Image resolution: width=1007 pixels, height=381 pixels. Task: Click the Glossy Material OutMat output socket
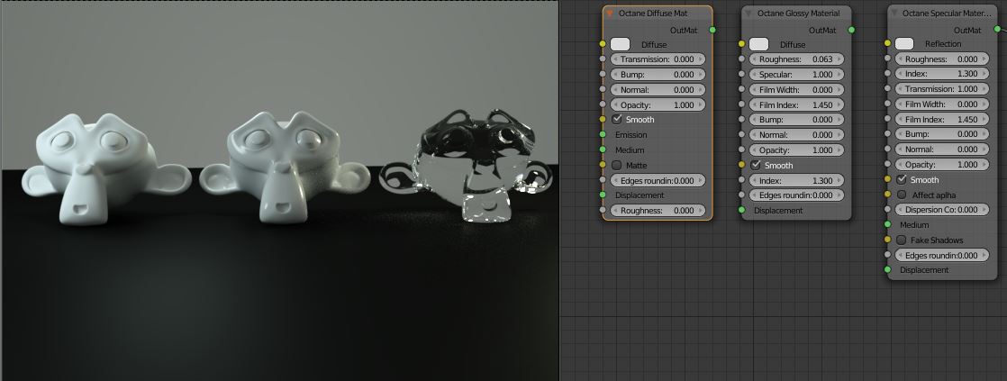pos(852,30)
